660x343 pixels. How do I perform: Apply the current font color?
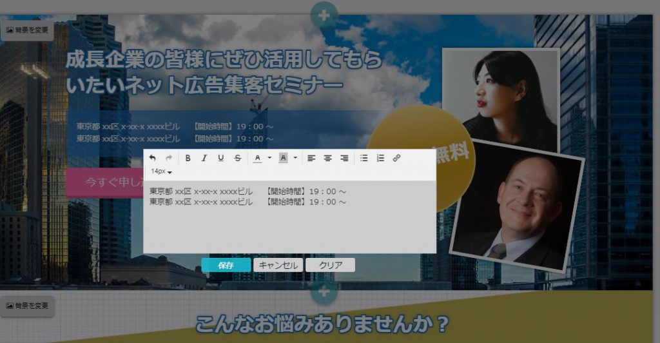[x=257, y=158]
